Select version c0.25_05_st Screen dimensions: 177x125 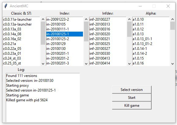click(21, 63)
